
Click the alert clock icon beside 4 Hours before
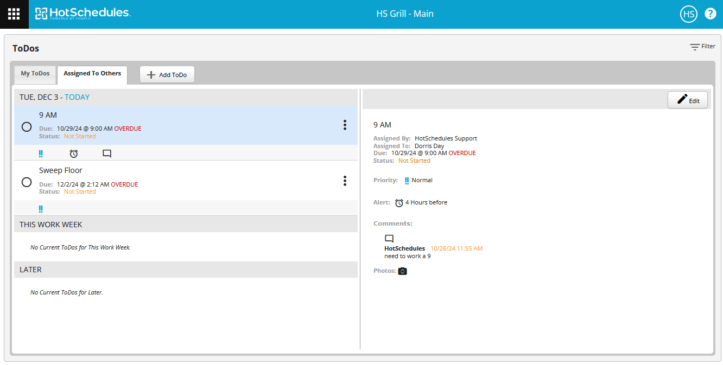[399, 203]
